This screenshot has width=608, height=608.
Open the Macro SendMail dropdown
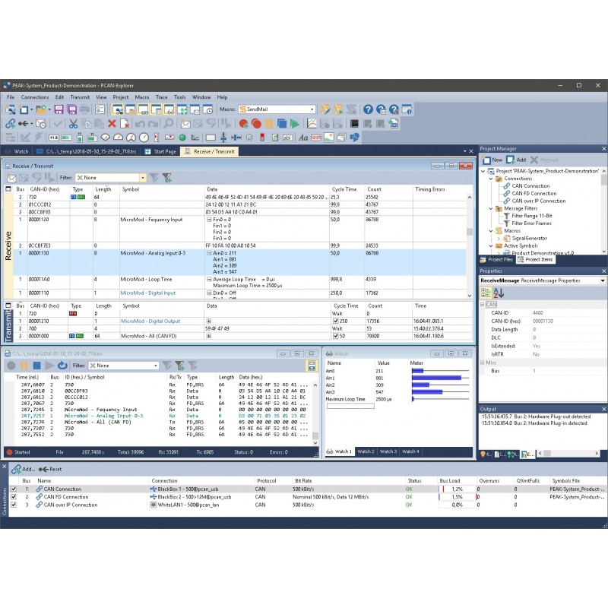coord(312,109)
